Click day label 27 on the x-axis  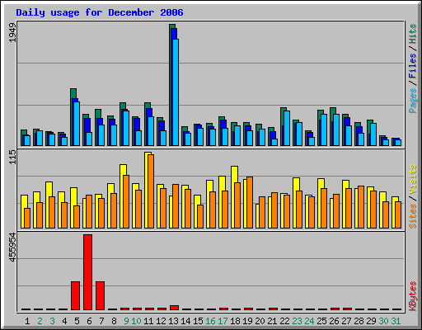coord(346,321)
